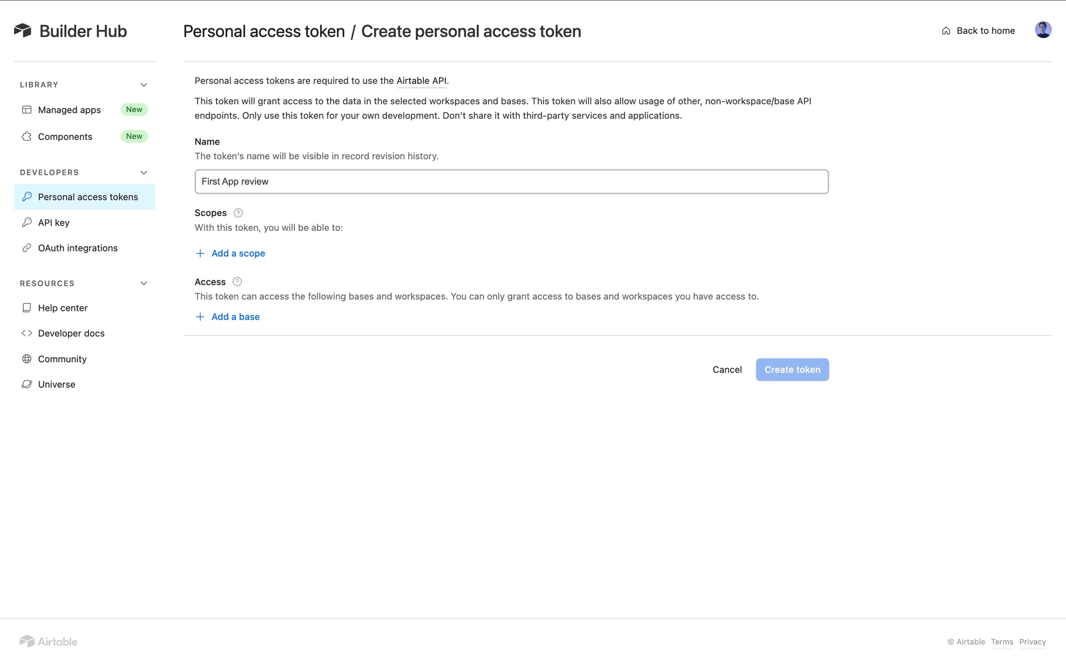1066x666 pixels.
Task: Cancel the token creation
Action: pos(727,370)
